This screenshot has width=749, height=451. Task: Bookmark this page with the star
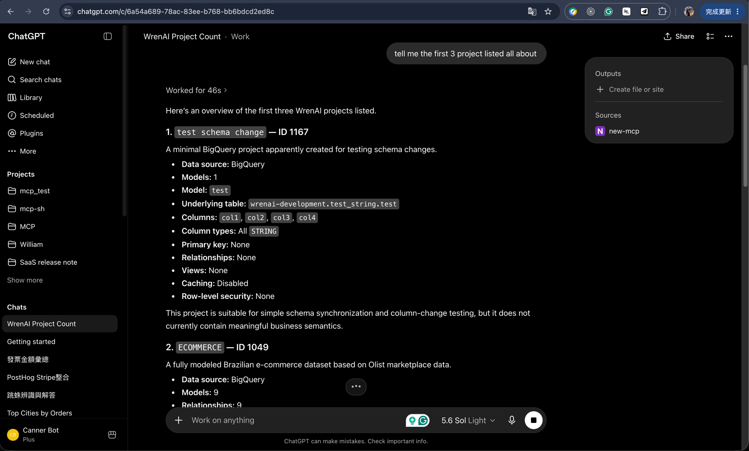click(x=548, y=12)
